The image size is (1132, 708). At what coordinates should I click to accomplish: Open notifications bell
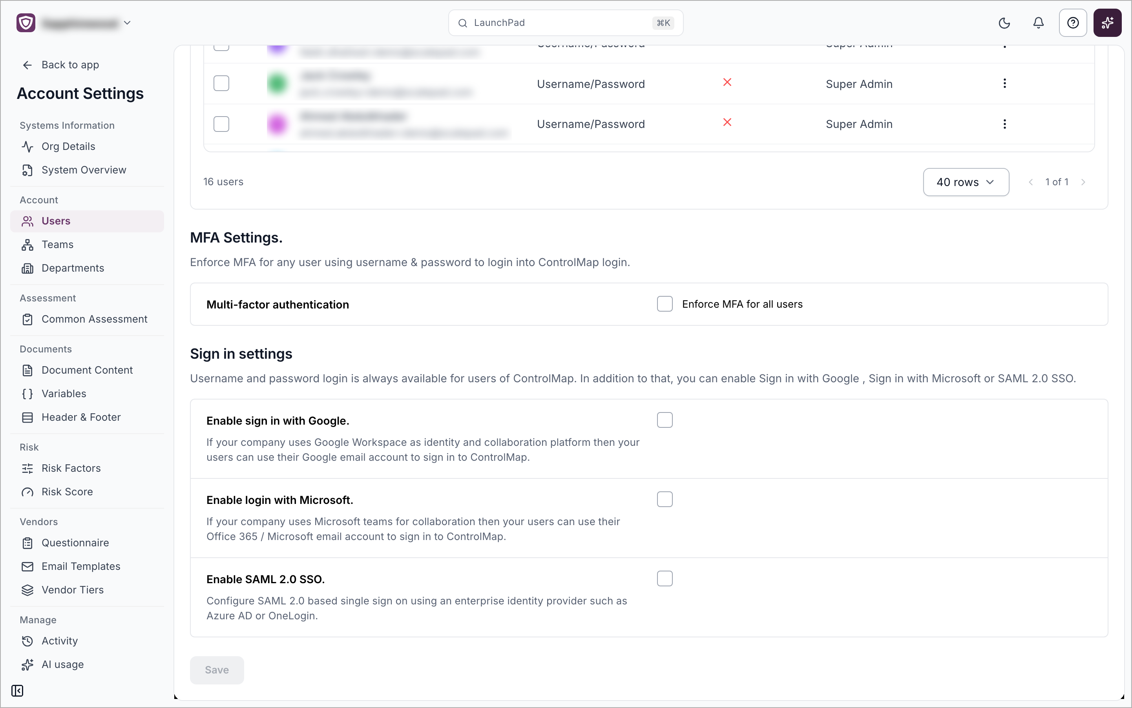tap(1038, 23)
